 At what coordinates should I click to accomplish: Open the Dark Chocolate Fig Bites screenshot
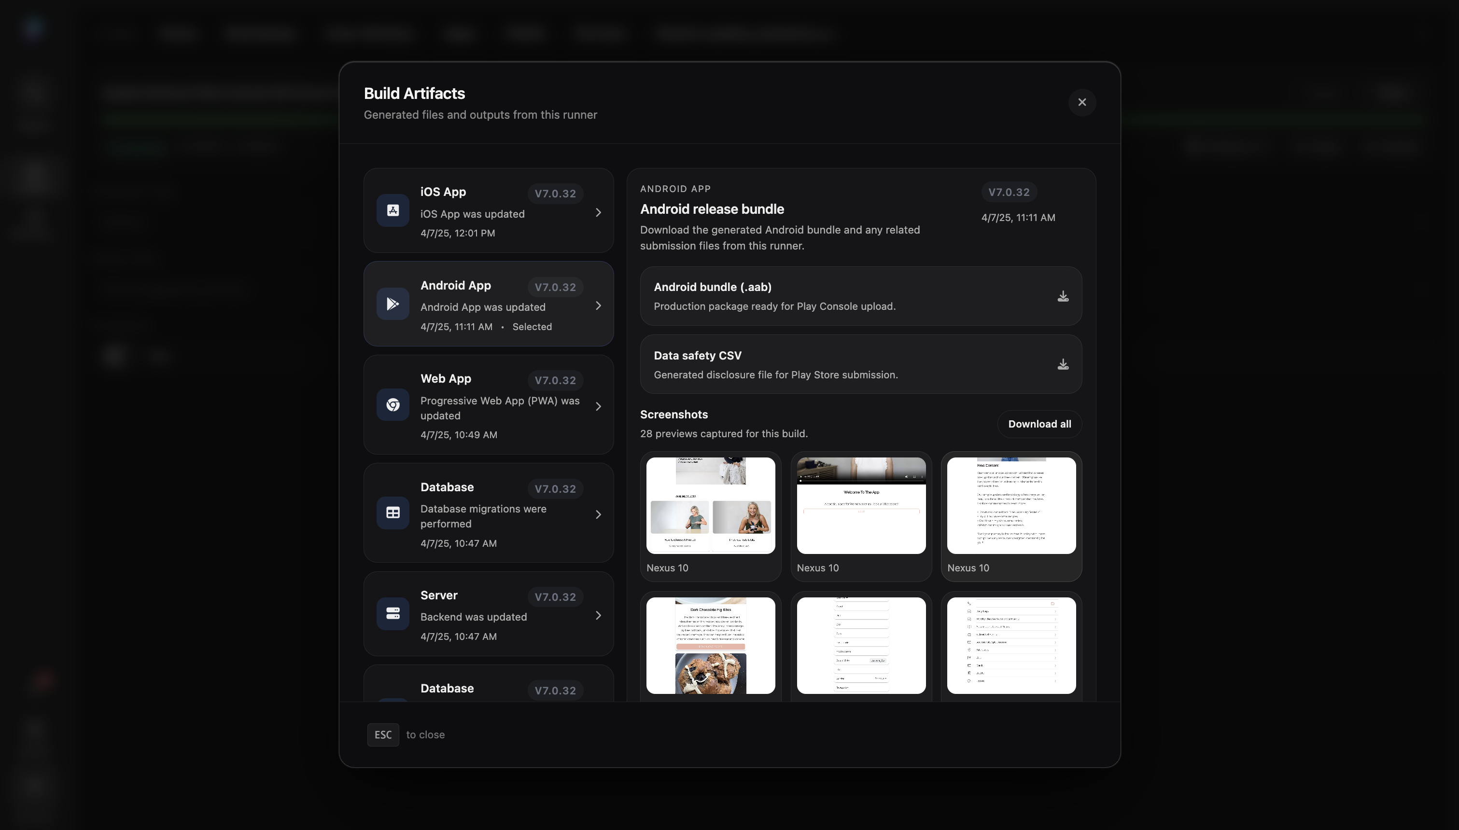click(x=710, y=646)
